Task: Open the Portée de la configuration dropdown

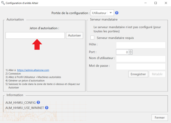Action: [102, 13]
